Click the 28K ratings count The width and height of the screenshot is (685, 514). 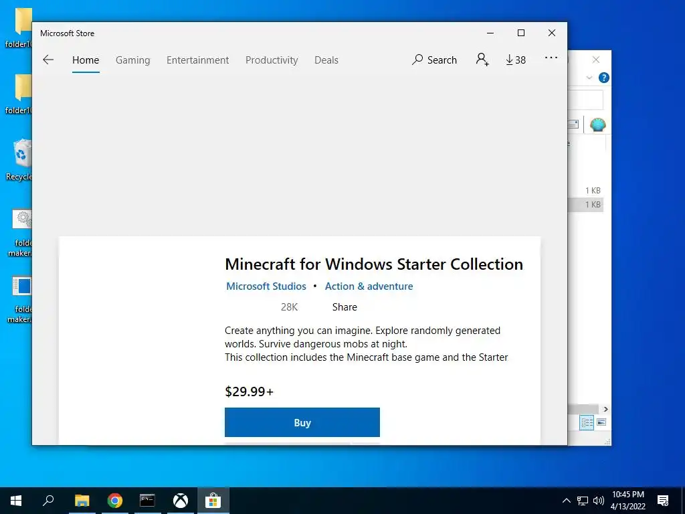(x=289, y=307)
